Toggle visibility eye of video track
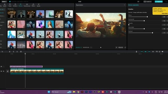168x94 pixels. point(1,71)
